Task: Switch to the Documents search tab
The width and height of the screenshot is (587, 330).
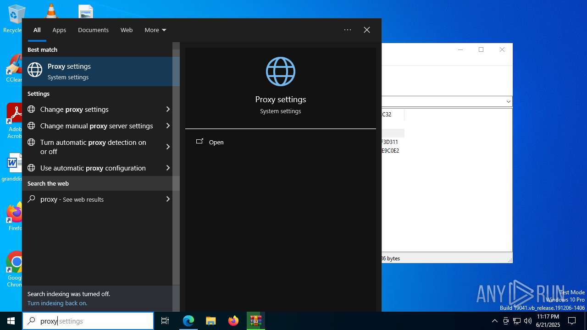Action: point(93,30)
